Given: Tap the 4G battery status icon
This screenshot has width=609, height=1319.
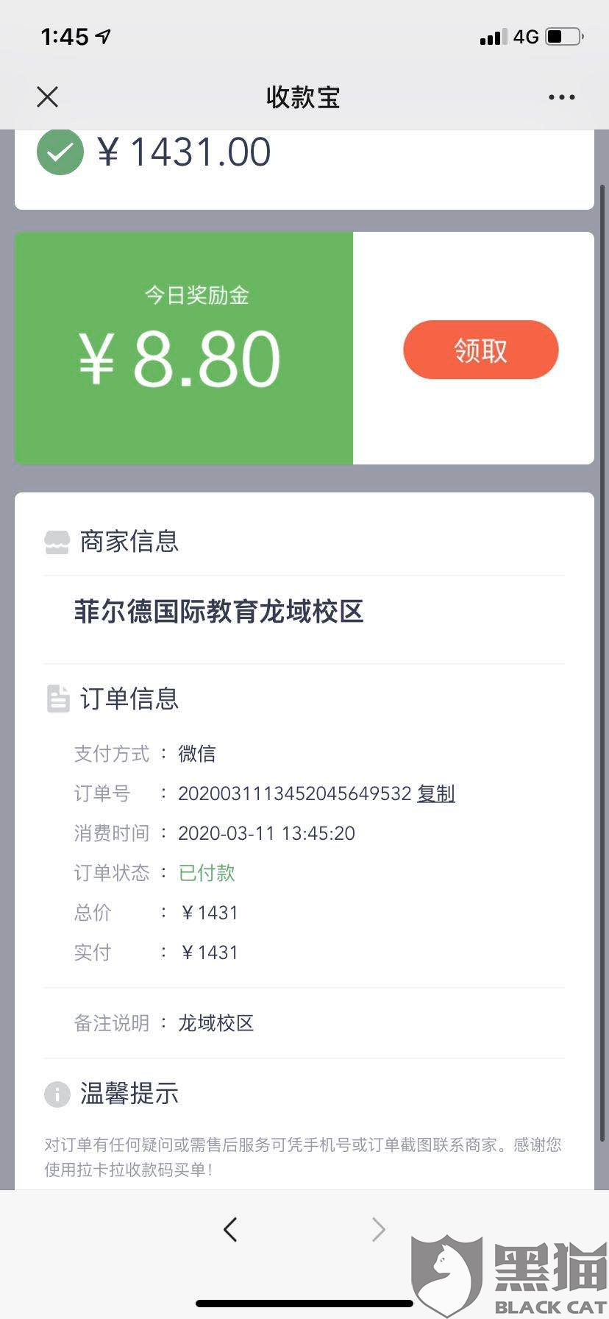Looking at the screenshot, I should pos(565,36).
